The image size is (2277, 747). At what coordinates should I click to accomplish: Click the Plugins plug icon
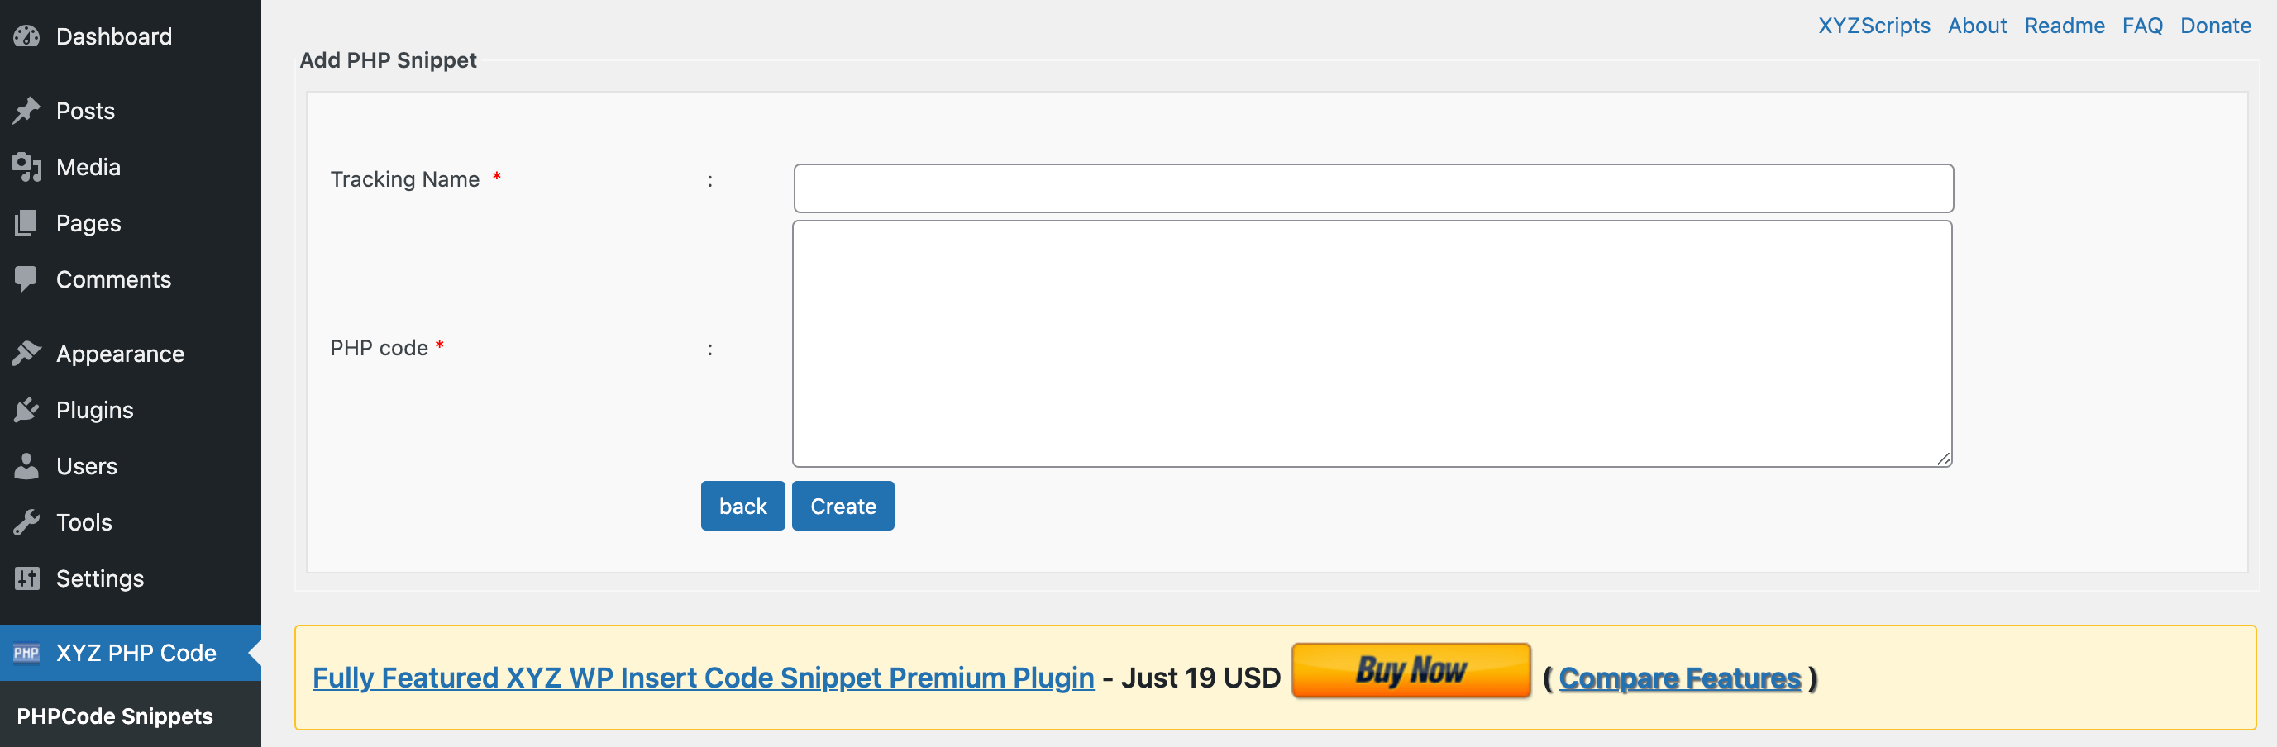26,410
